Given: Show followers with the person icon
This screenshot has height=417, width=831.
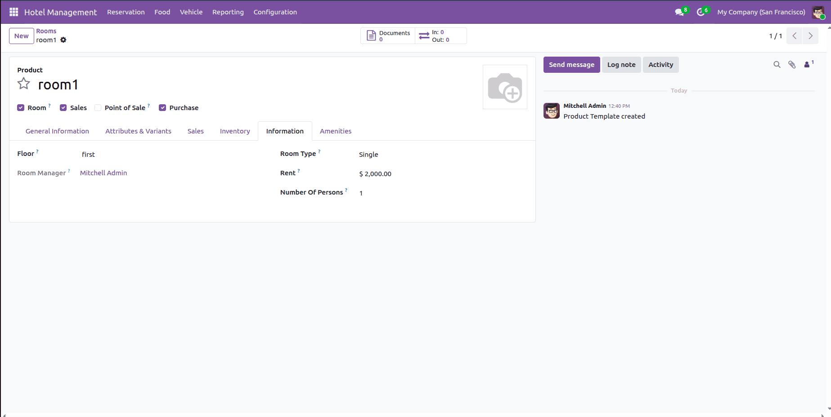Looking at the screenshot, I should click(809, 65).
